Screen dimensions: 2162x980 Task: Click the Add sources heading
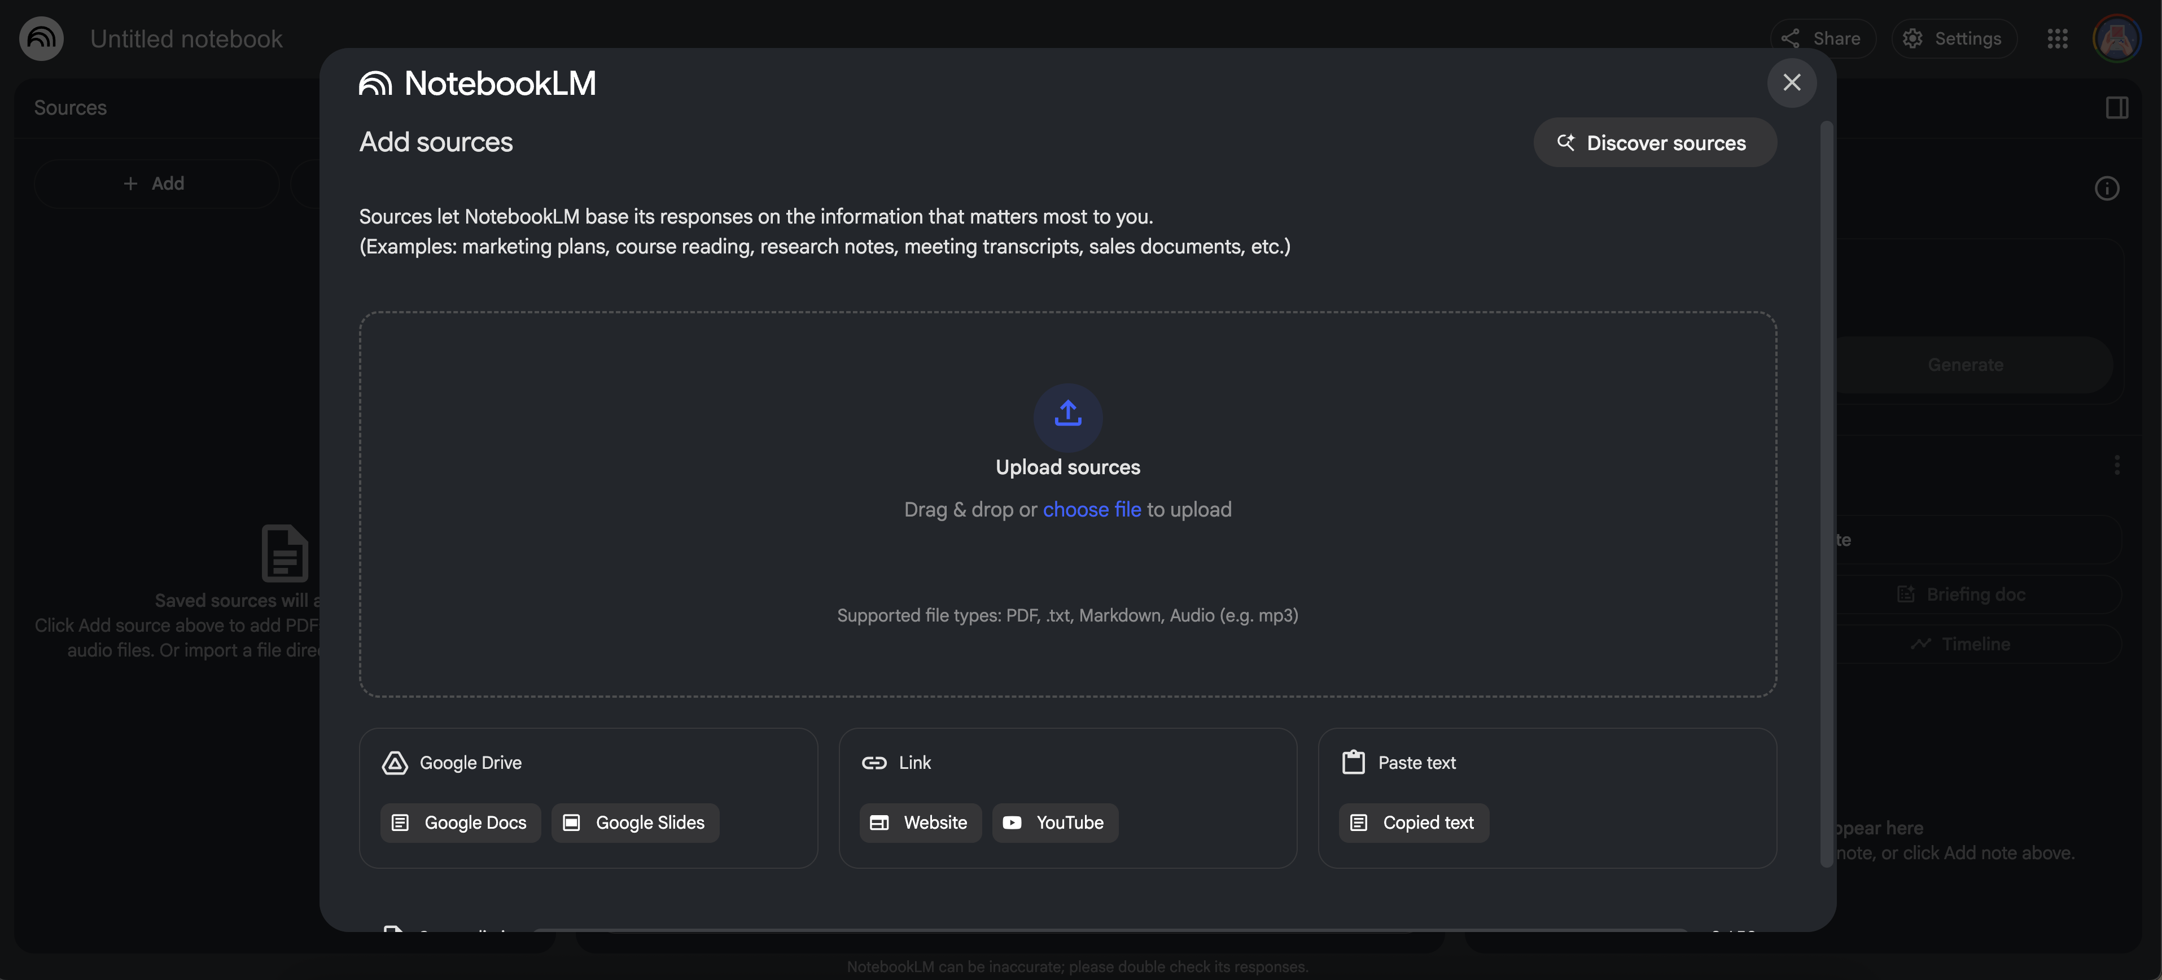click(x=436, y=142)
